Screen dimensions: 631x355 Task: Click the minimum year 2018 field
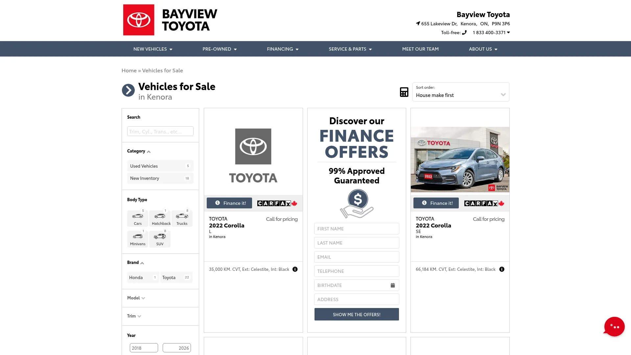pos(144,348)
